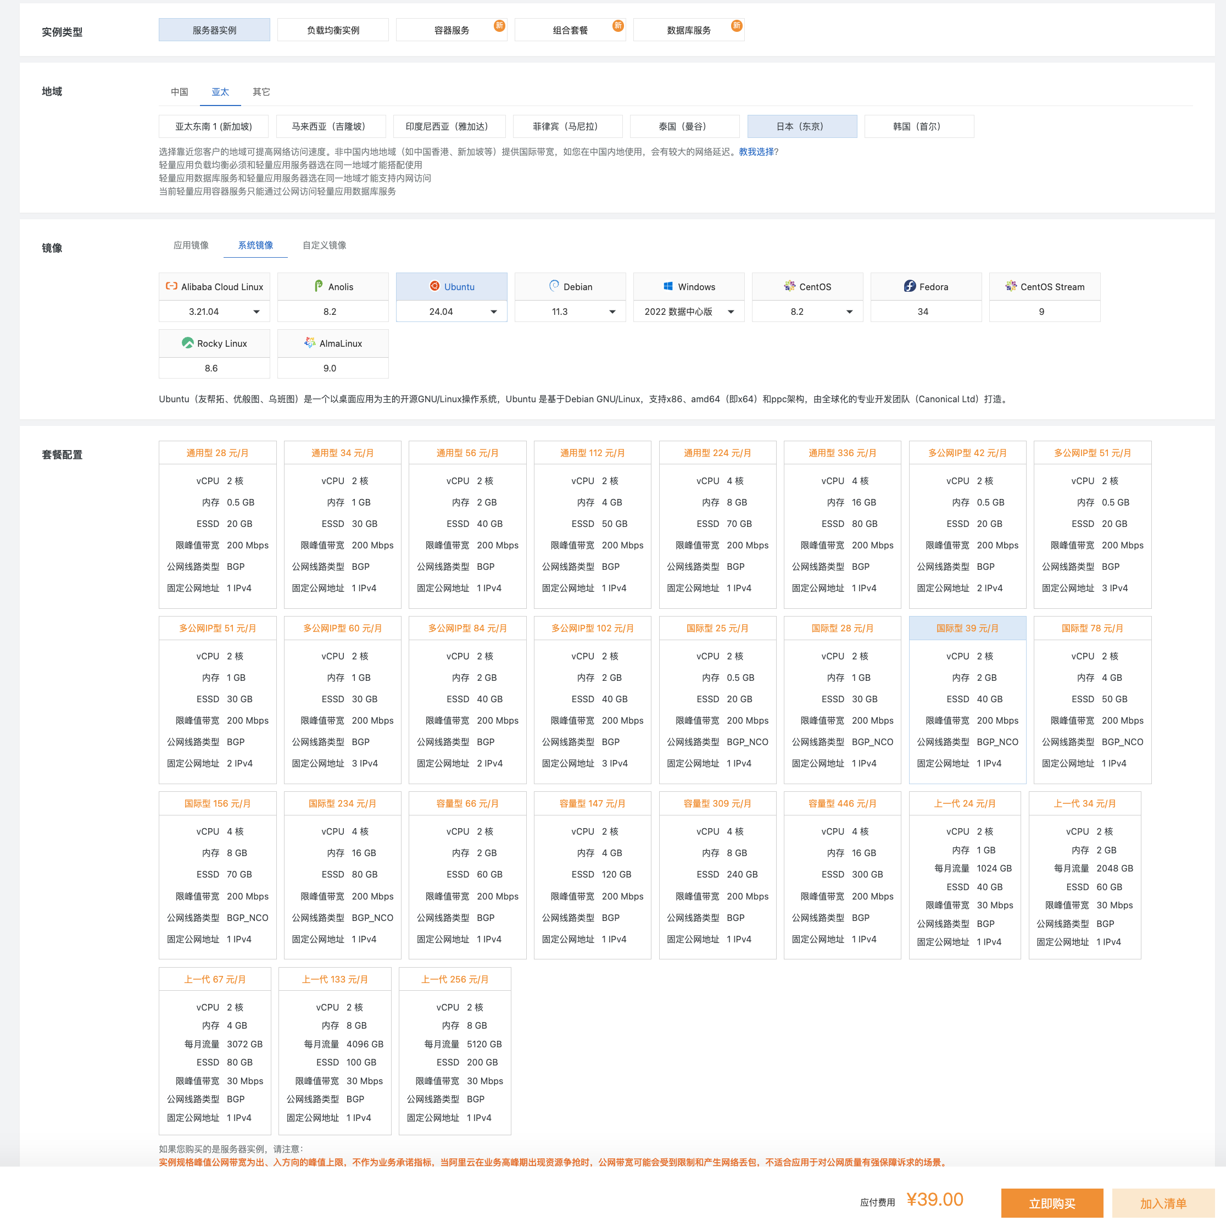
Task: Select the Fedora image logo
Action: click(x=910, y=286)
